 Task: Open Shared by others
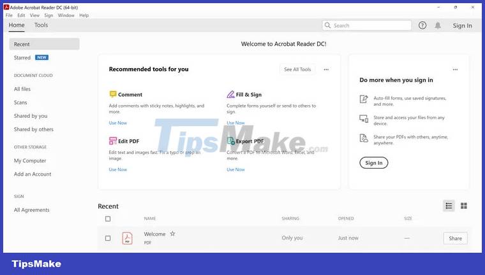(33, 129)
